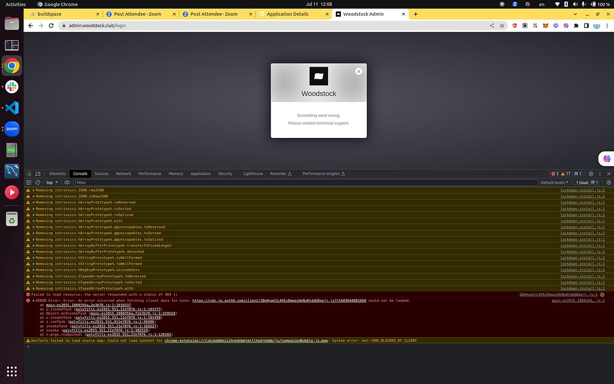Click the red shield extension icon
Viewport: 614px width, 384px height.
pos(514,25)
